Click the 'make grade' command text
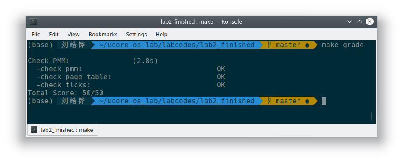 tap(342, 45)
